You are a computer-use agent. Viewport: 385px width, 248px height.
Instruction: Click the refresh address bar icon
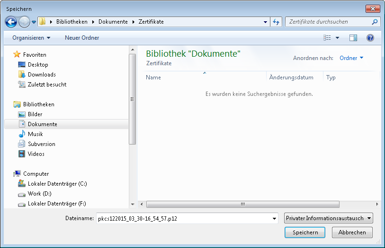(277, 22)
